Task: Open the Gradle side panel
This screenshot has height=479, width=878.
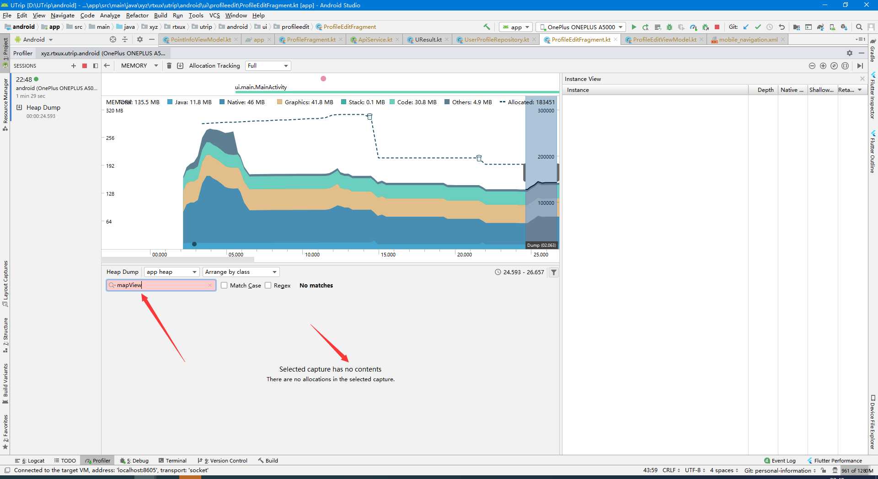Action: (873, 50)
